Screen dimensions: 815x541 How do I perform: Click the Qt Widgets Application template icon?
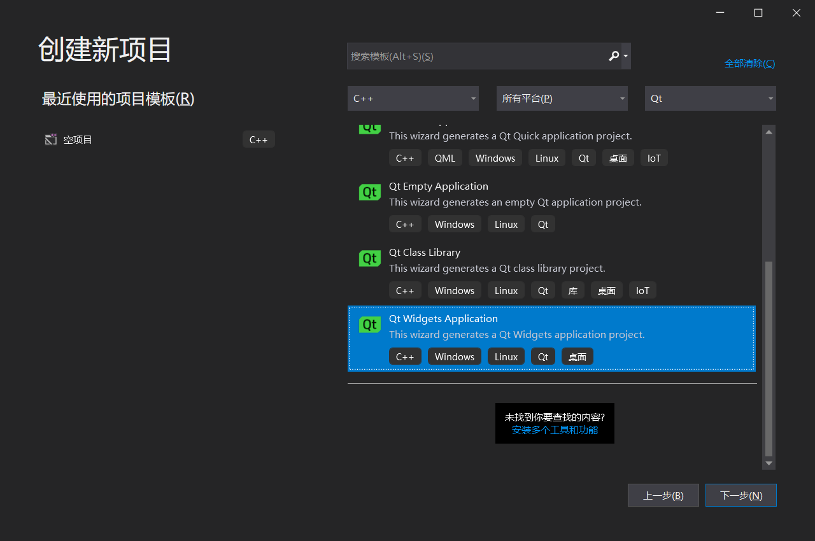[370, 325]
